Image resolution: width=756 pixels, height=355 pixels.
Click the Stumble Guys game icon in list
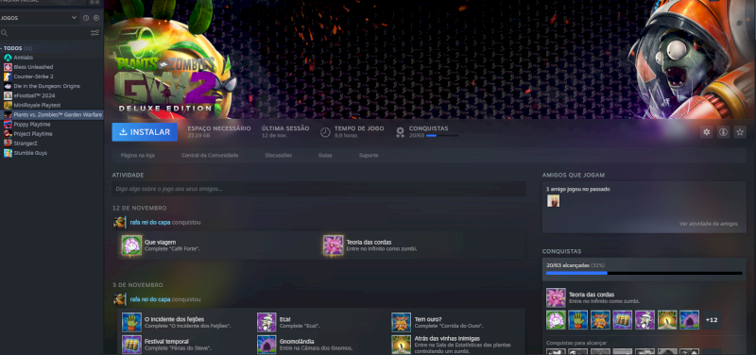click(8, 153)
